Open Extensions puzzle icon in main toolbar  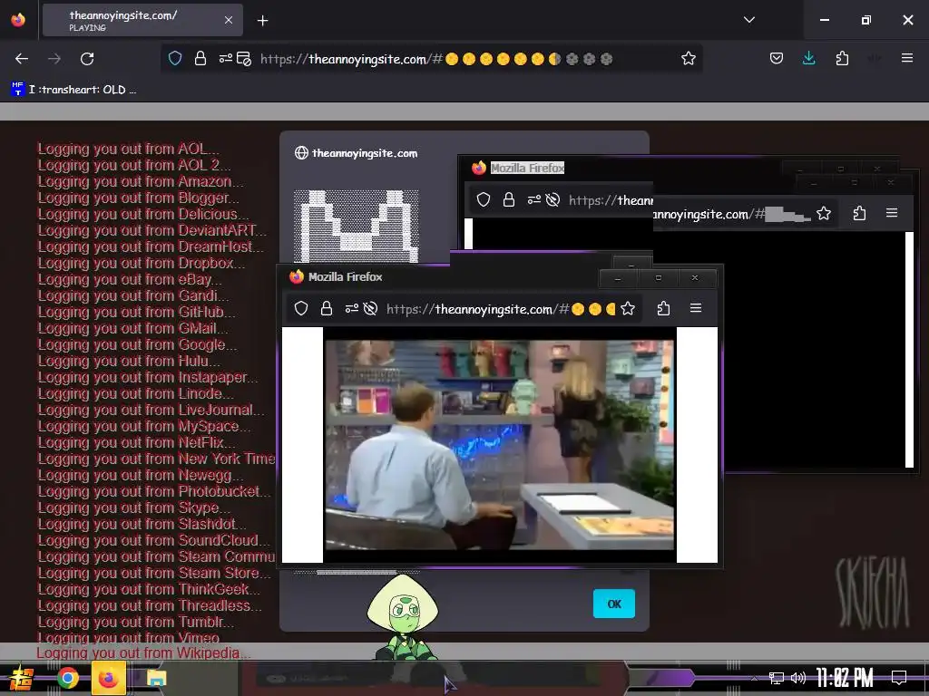pos(842,58)
